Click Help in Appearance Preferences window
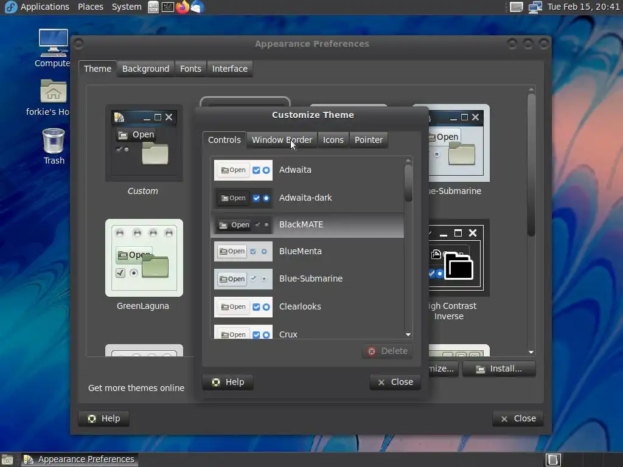The height and width of the screenshot is (467, 623). pyautogui.click(x=103, y=418)
